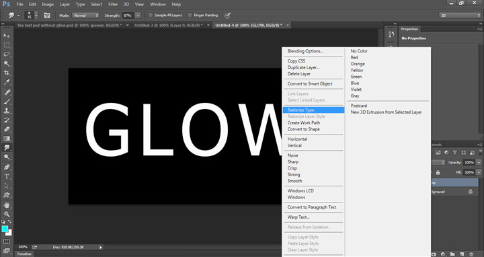The image size is (484, 257).
Task: Toggle the brush panel button
Action: (47, 15)
